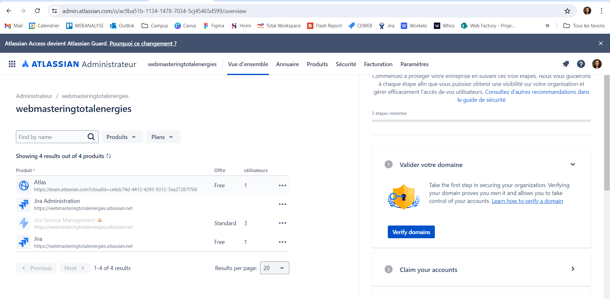This screenshot has height=299, width=610.
Task: Click the refresh icon next to results count
Action: (x=108, y=156)
